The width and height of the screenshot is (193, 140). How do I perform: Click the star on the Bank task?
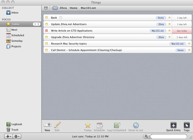pos(170,18)
